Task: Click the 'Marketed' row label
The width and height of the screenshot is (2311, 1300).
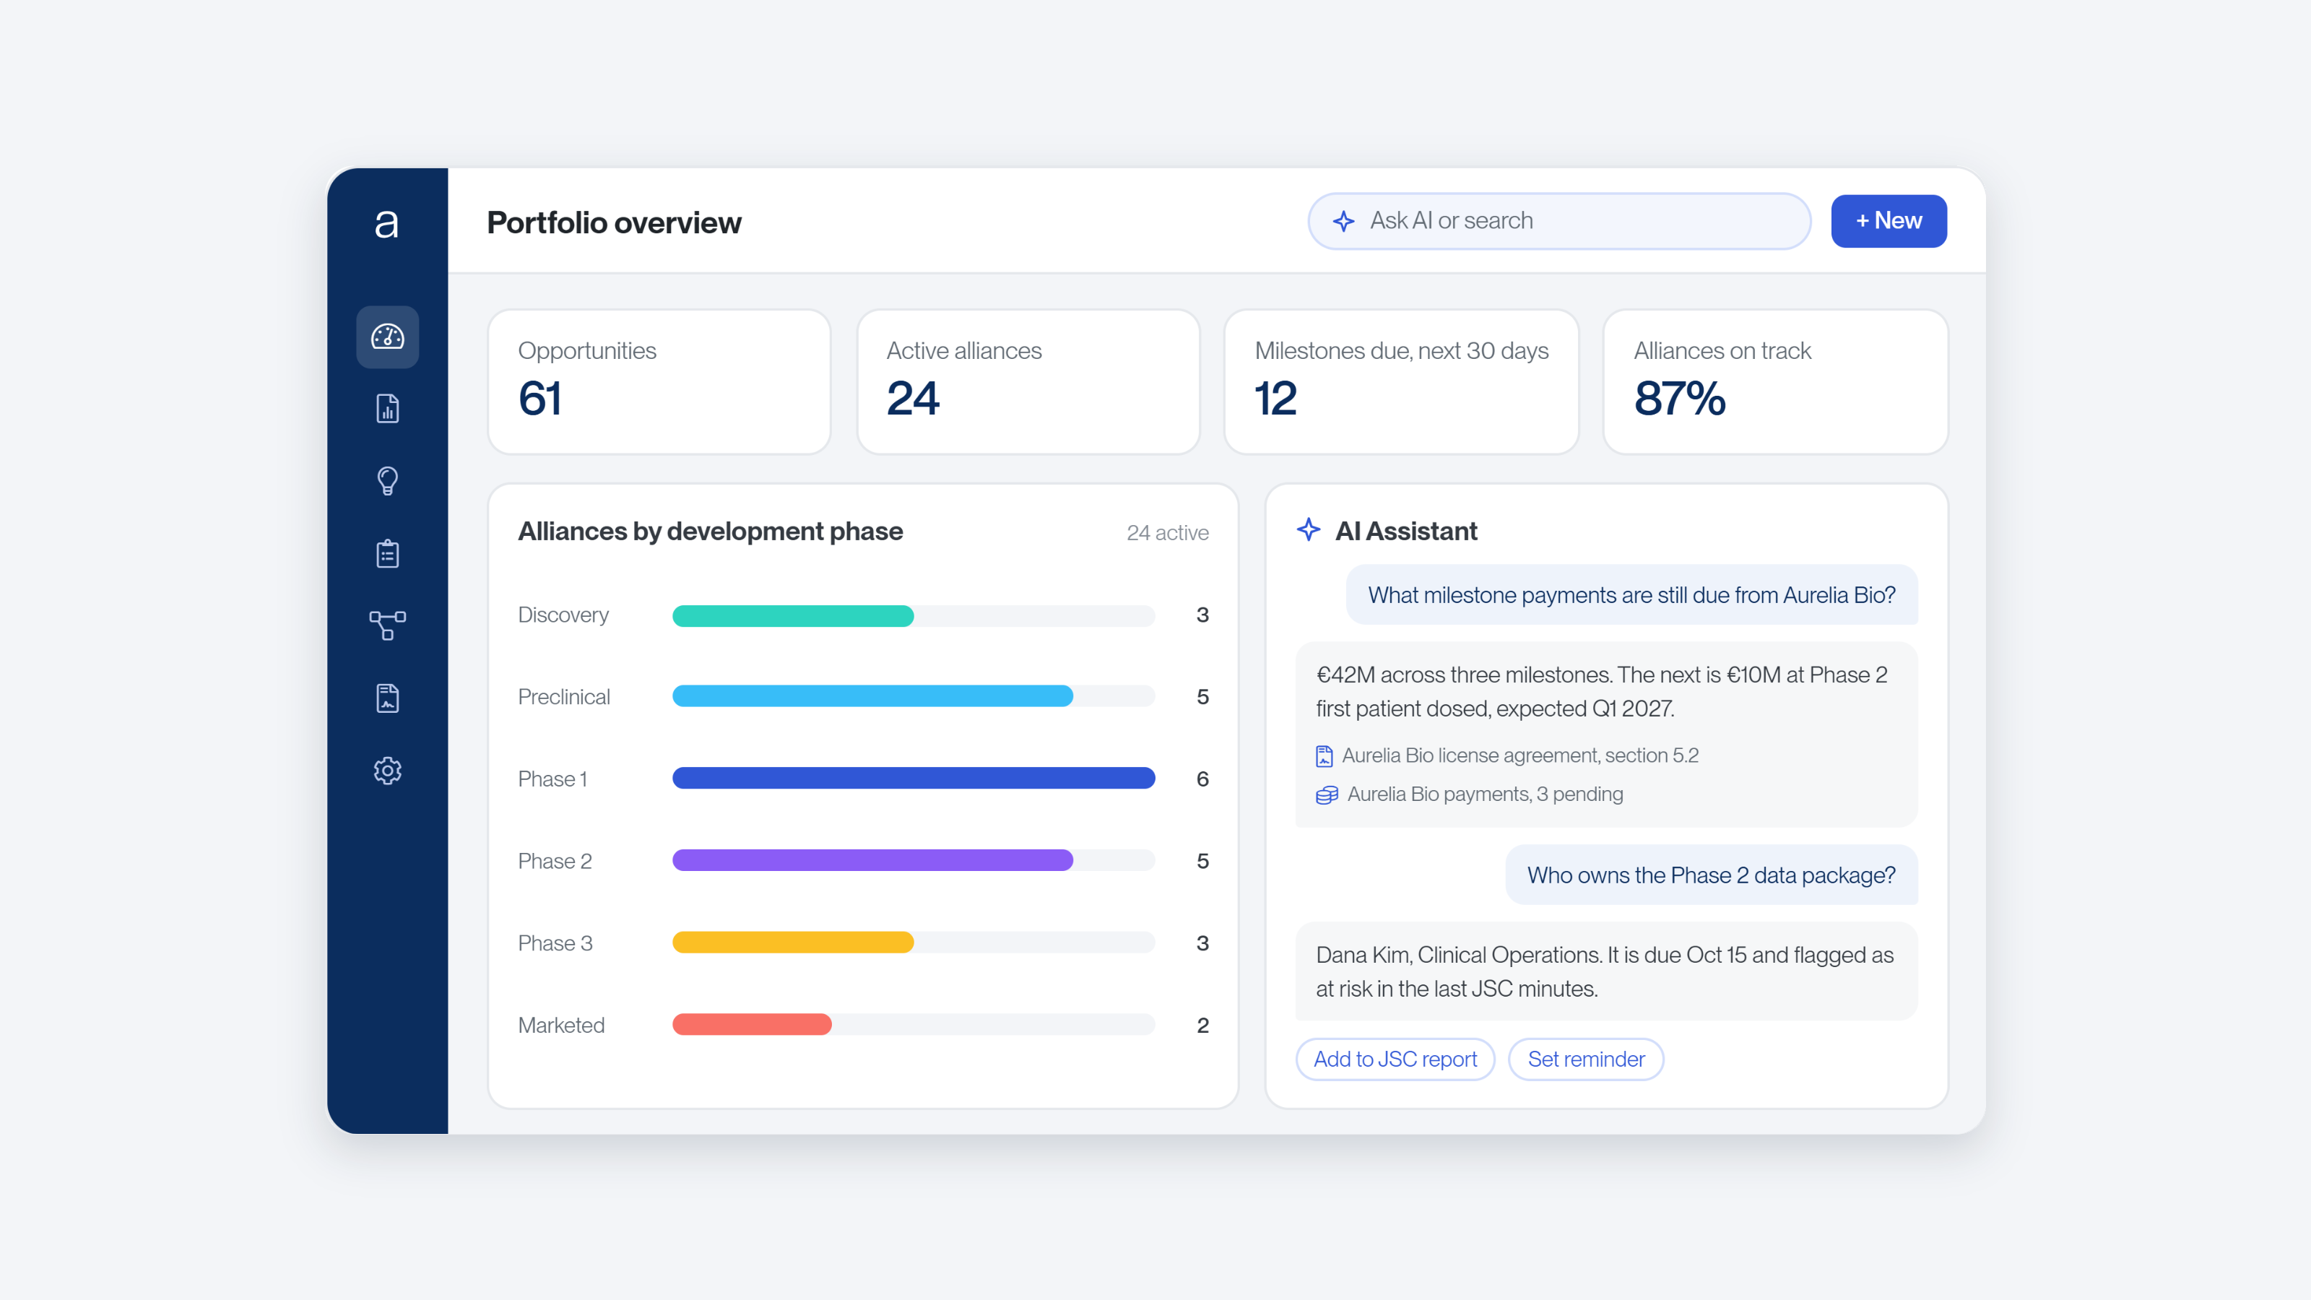Action: (x=560, y=1026)
